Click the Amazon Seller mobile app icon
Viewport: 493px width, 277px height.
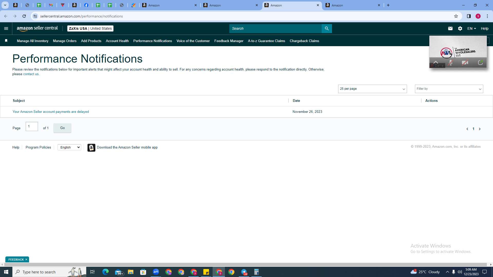click(x=91, y=147)
